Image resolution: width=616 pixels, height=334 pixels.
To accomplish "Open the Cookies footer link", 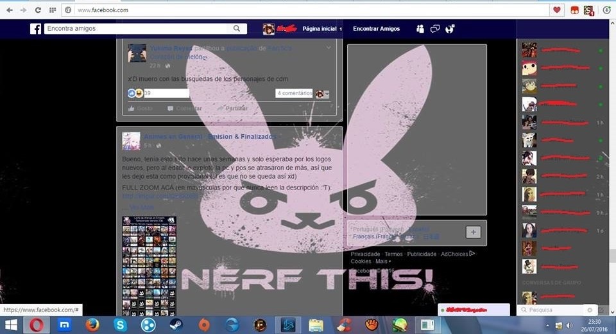I will [x=361, y=261].
